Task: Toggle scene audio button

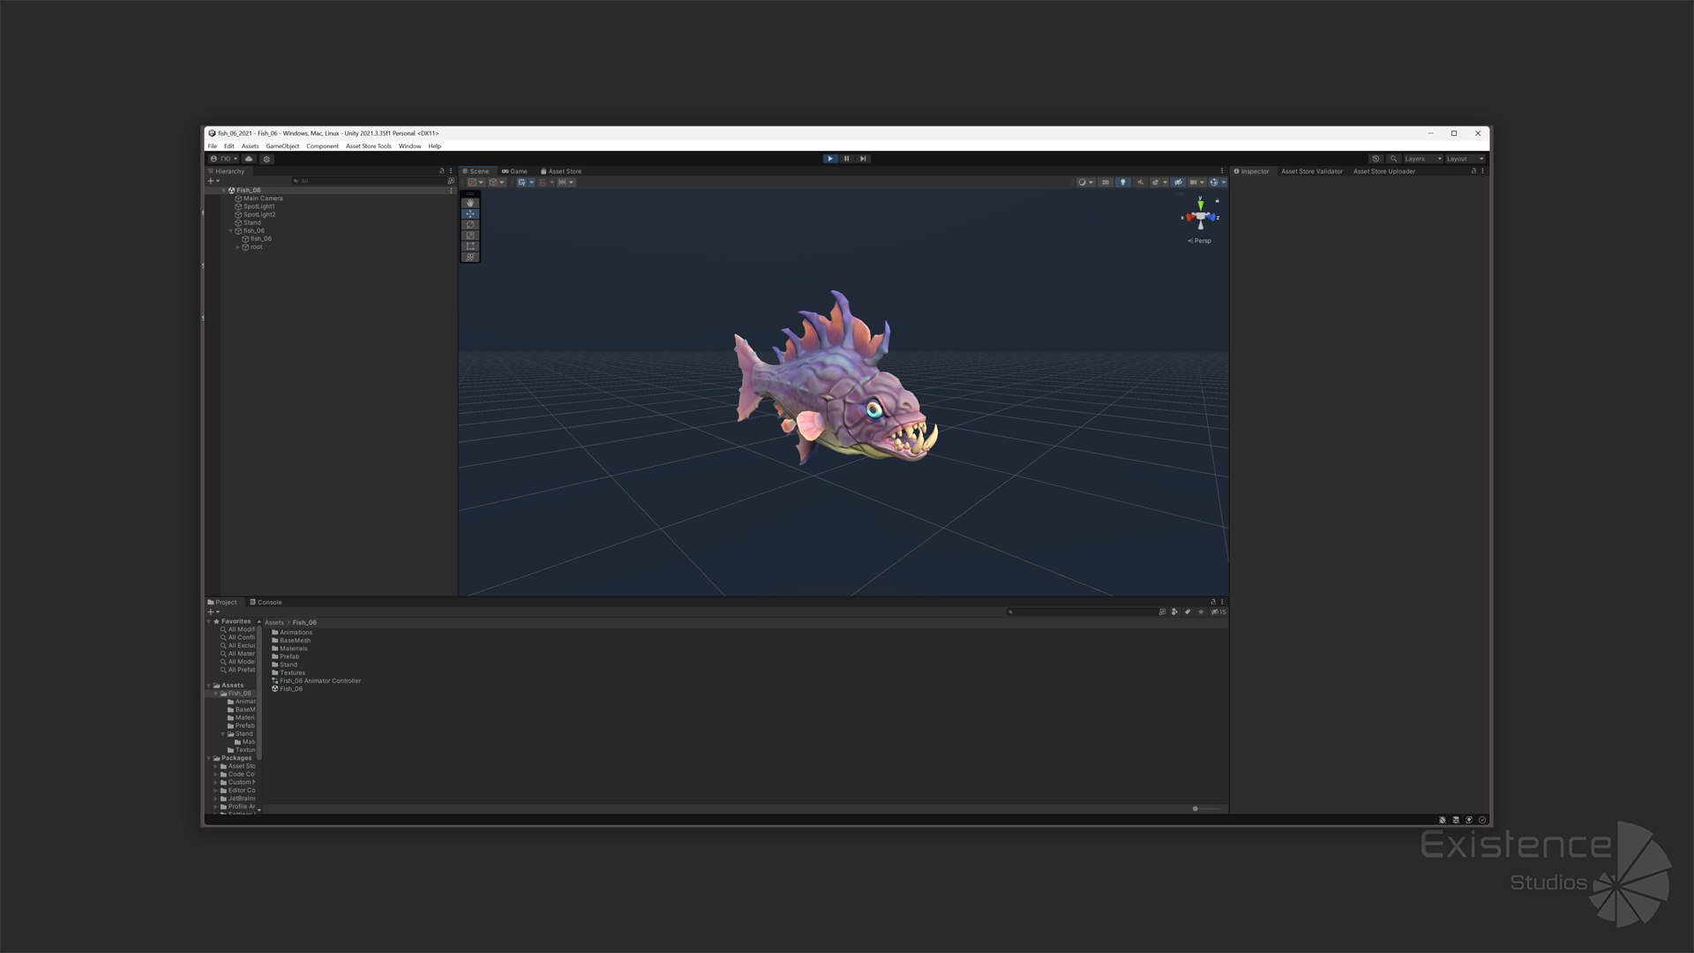Action: coord(1140,183)
